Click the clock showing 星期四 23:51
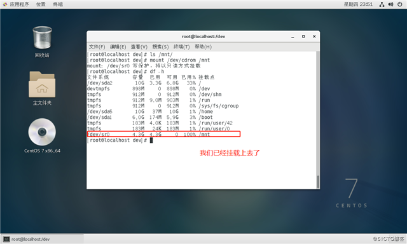 (x=358, y=4)
